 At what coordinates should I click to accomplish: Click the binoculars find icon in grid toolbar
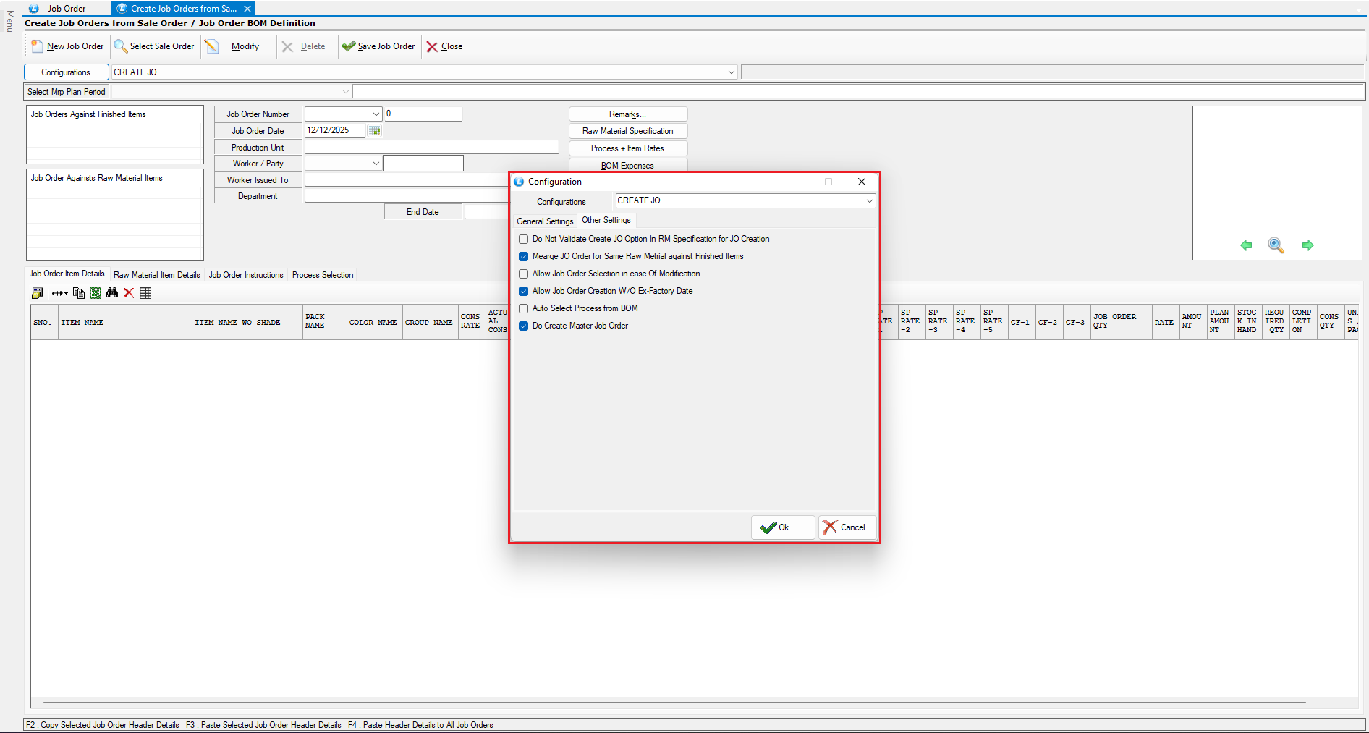111,293
